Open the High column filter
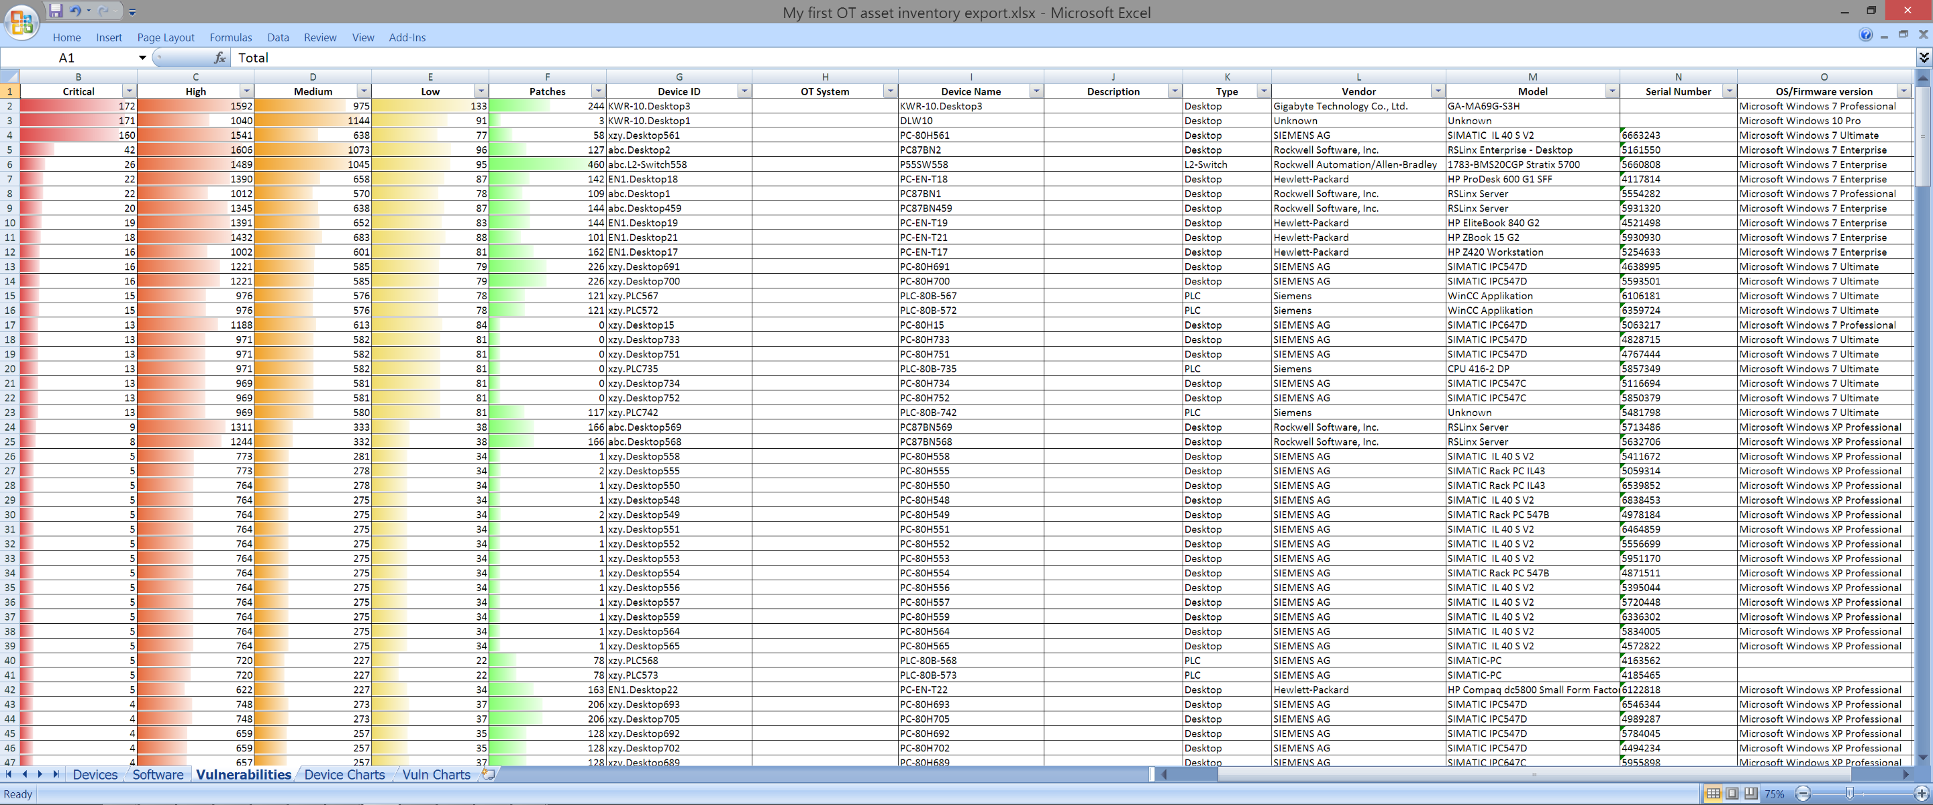 click(x=246, y=91)
